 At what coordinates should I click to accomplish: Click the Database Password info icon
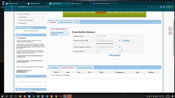87,41
